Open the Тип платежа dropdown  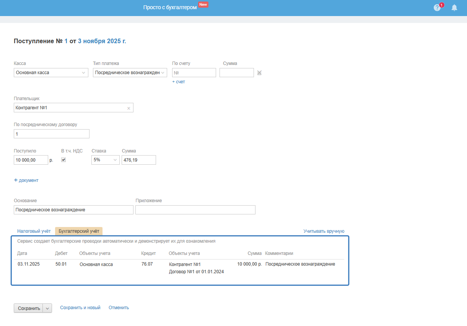coord(130,73)
